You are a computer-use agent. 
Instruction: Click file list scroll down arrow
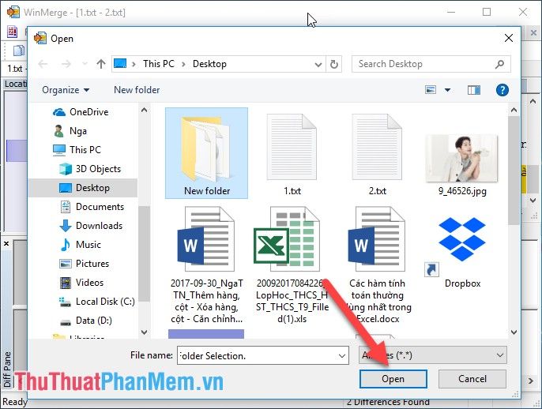(514, 332)
